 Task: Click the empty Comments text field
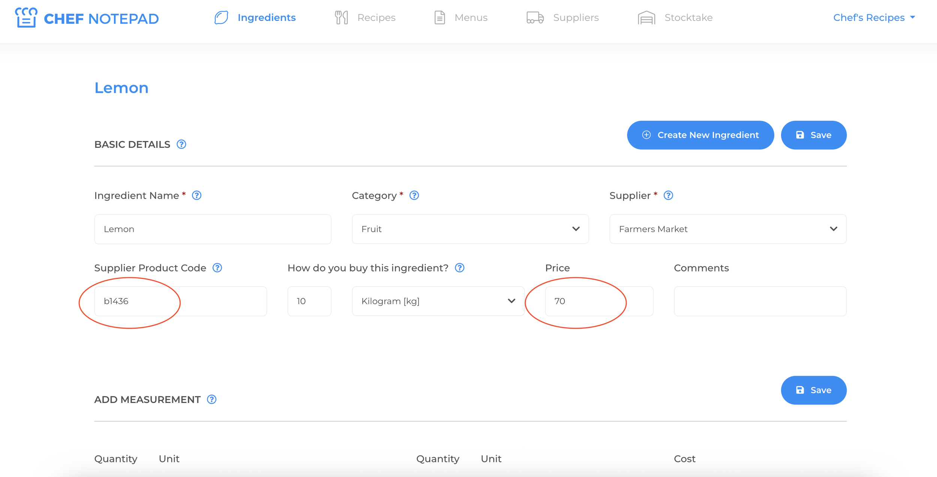760,301
